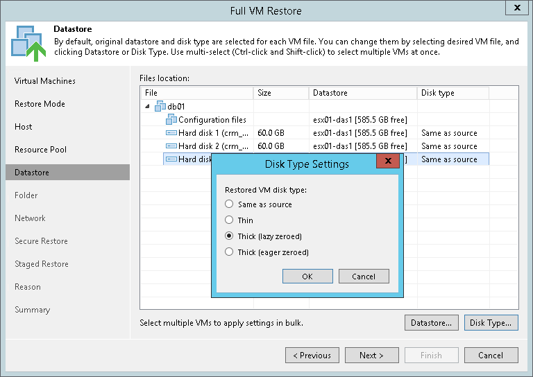Choose the Thin disk type option
533x377 pixels.
pos(230,220)
